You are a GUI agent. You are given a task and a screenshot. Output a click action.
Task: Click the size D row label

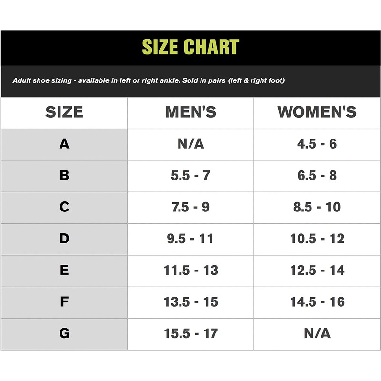64,239
